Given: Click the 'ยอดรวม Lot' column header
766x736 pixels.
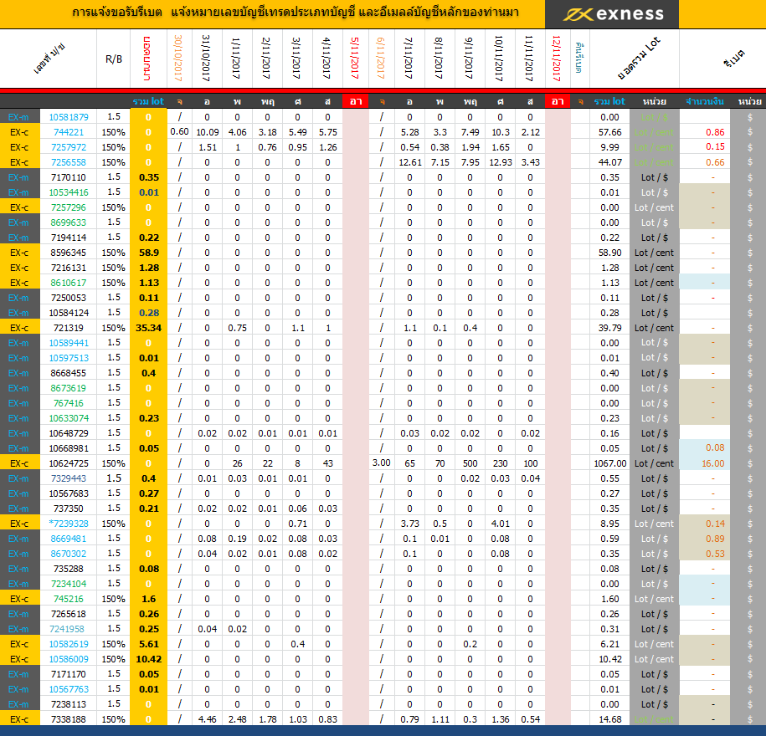Looking at the screenshot, I should 638,58.
